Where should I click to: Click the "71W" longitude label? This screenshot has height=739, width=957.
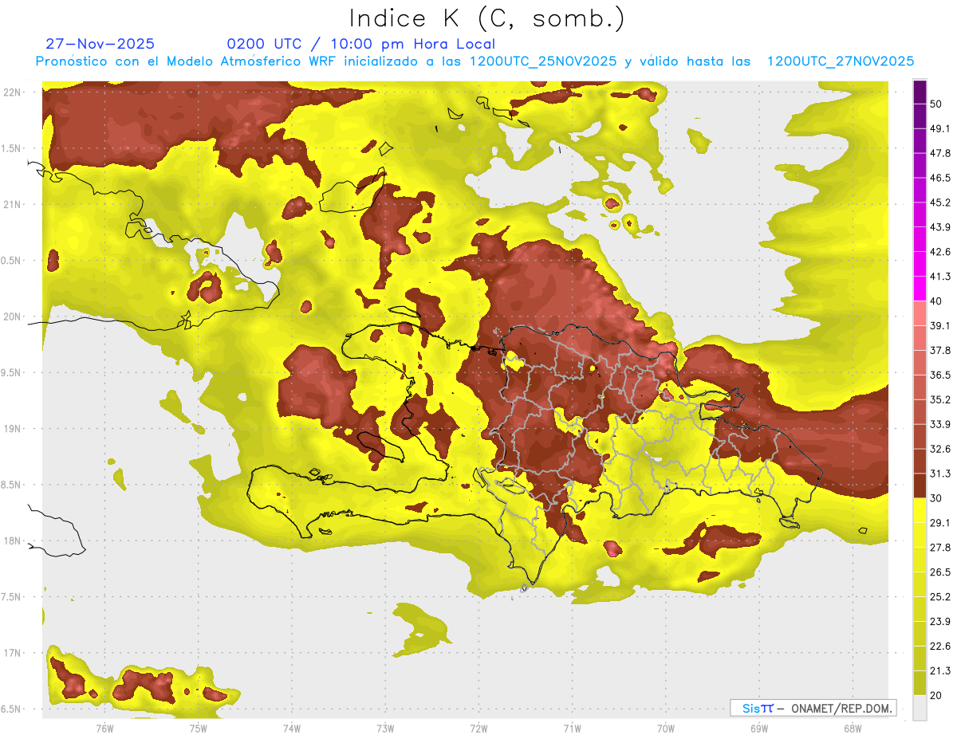(x=572, y=728)
